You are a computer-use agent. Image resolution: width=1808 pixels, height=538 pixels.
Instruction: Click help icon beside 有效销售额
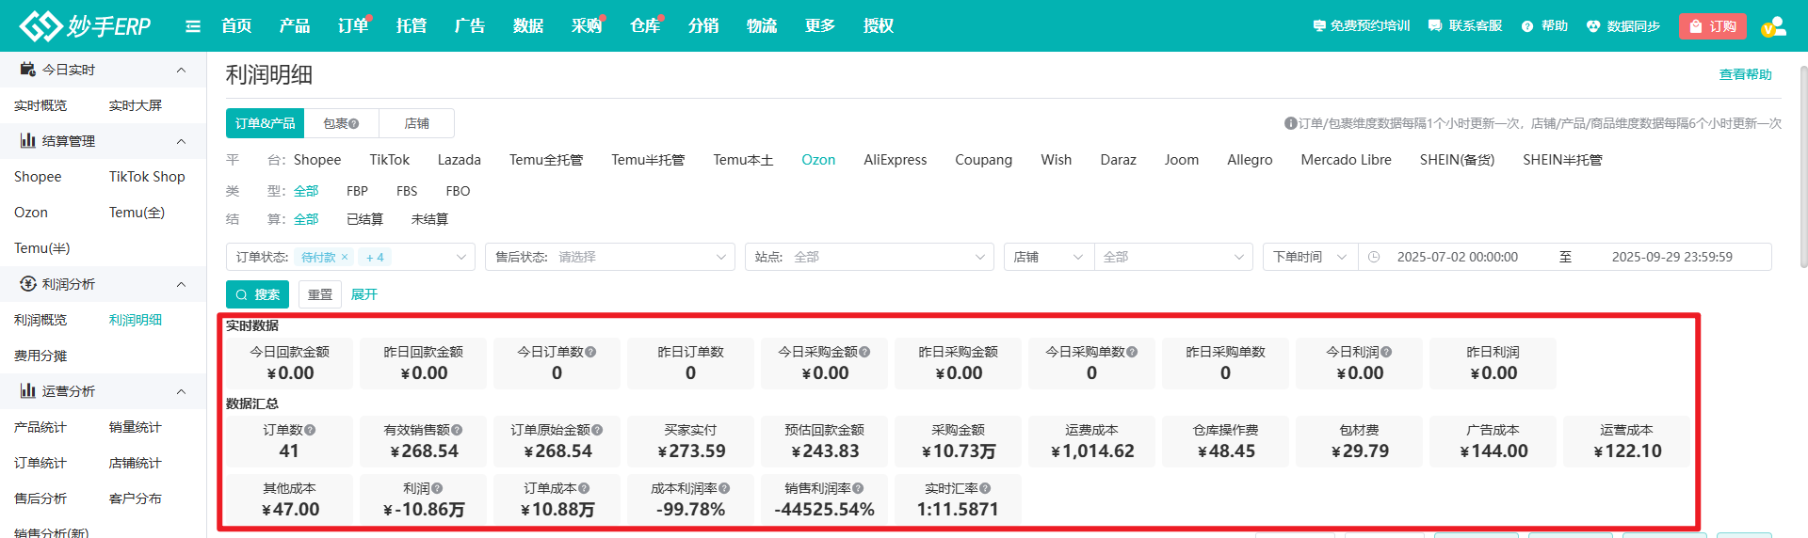457,430
